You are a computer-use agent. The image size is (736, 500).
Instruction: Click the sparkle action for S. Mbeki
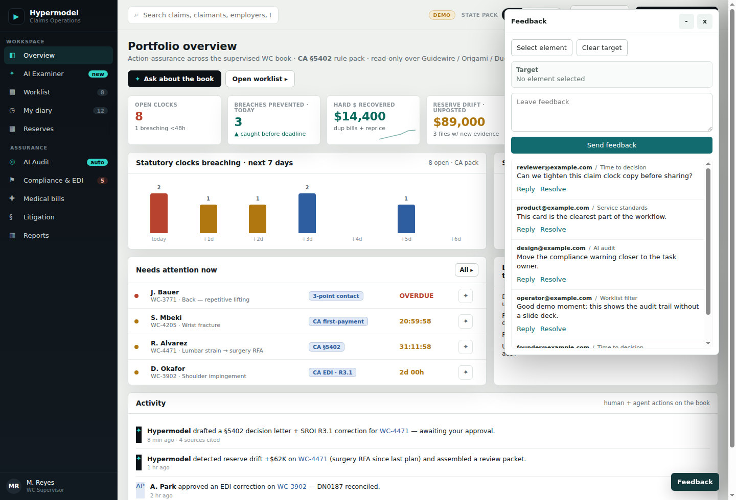click(466, 321)
